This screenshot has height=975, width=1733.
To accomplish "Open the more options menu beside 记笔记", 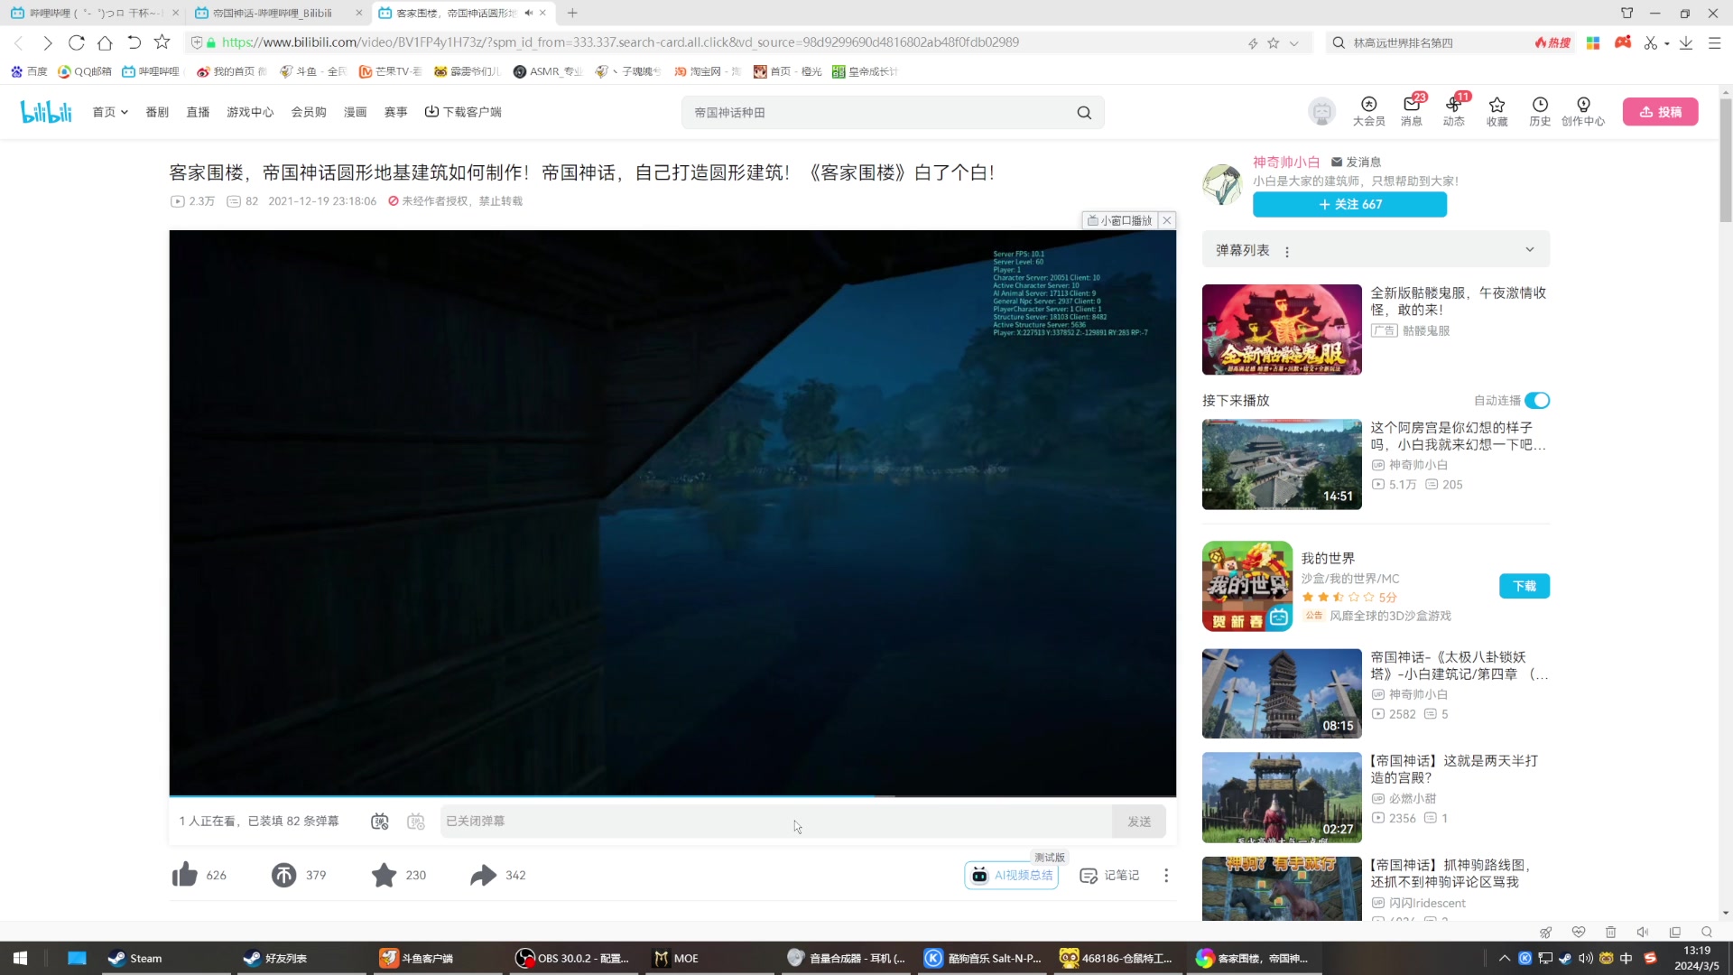I will point(1166,875).
